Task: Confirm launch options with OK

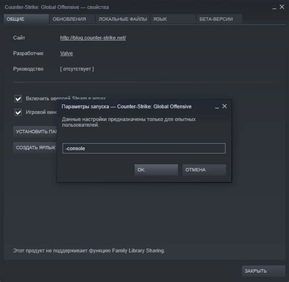Action: 156,170
